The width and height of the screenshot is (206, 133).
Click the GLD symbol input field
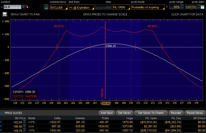(x=12, y=7)
